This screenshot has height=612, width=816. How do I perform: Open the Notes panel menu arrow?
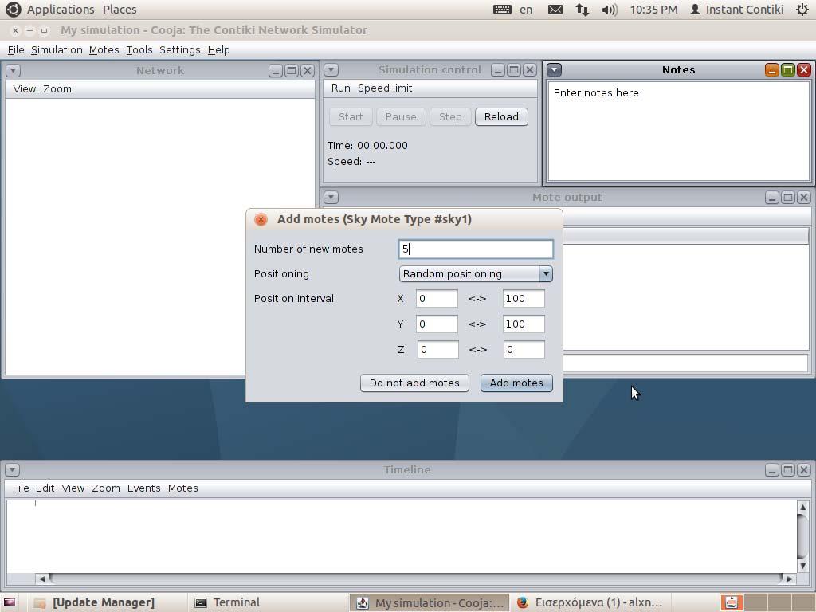click(x=555, y=69)
